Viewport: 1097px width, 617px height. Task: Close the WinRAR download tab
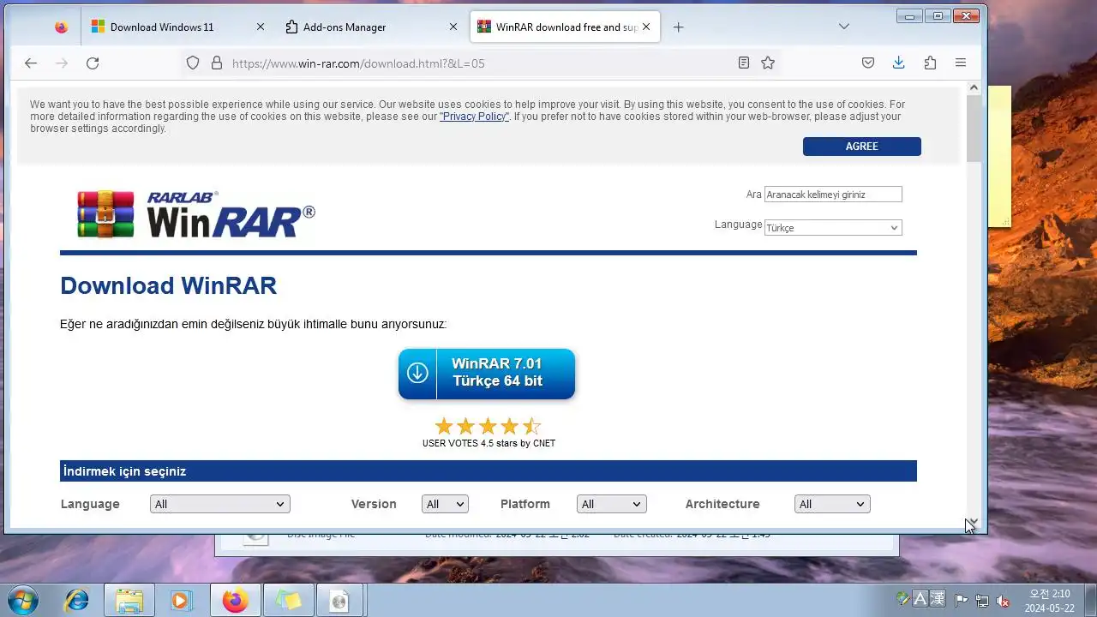pos(646,27)
